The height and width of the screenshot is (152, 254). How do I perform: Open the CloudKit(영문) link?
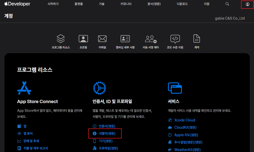(185, 127)
